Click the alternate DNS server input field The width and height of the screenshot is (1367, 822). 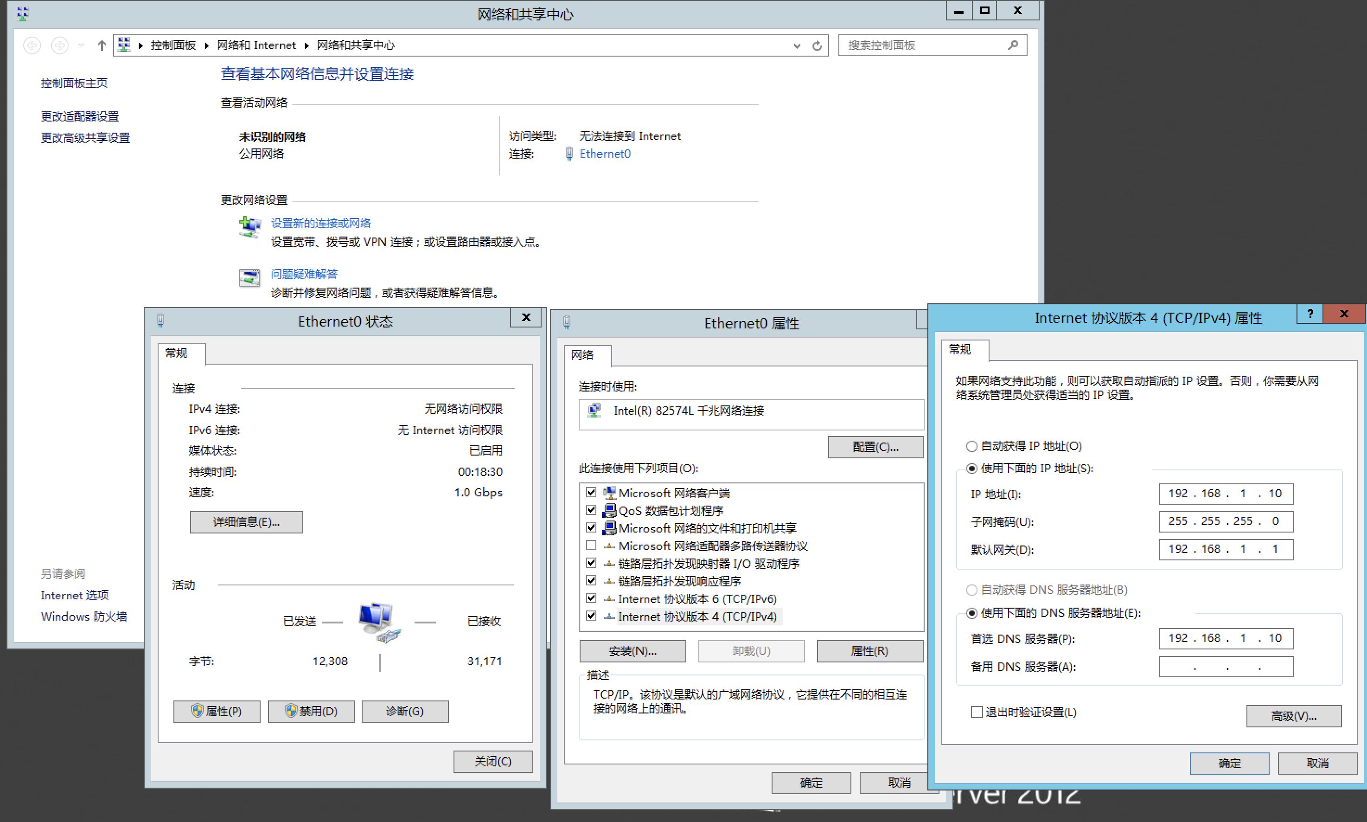click(1226, 667)
